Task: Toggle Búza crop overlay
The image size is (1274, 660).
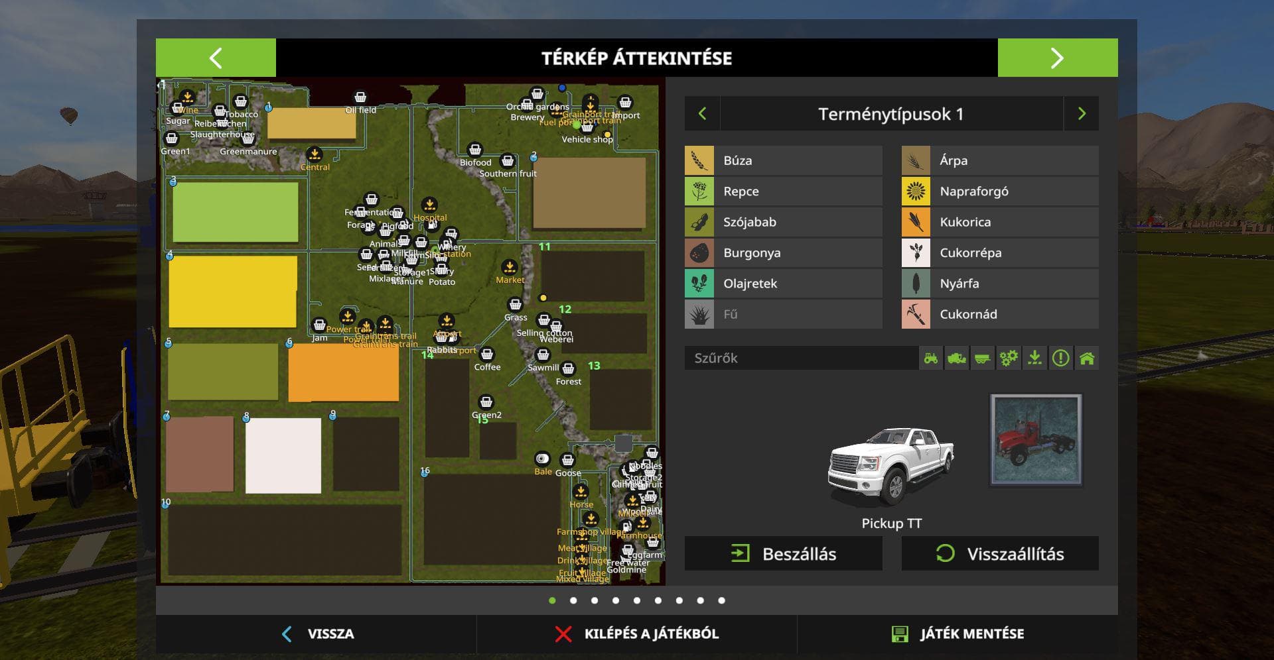Action: [x=784, y=160]
